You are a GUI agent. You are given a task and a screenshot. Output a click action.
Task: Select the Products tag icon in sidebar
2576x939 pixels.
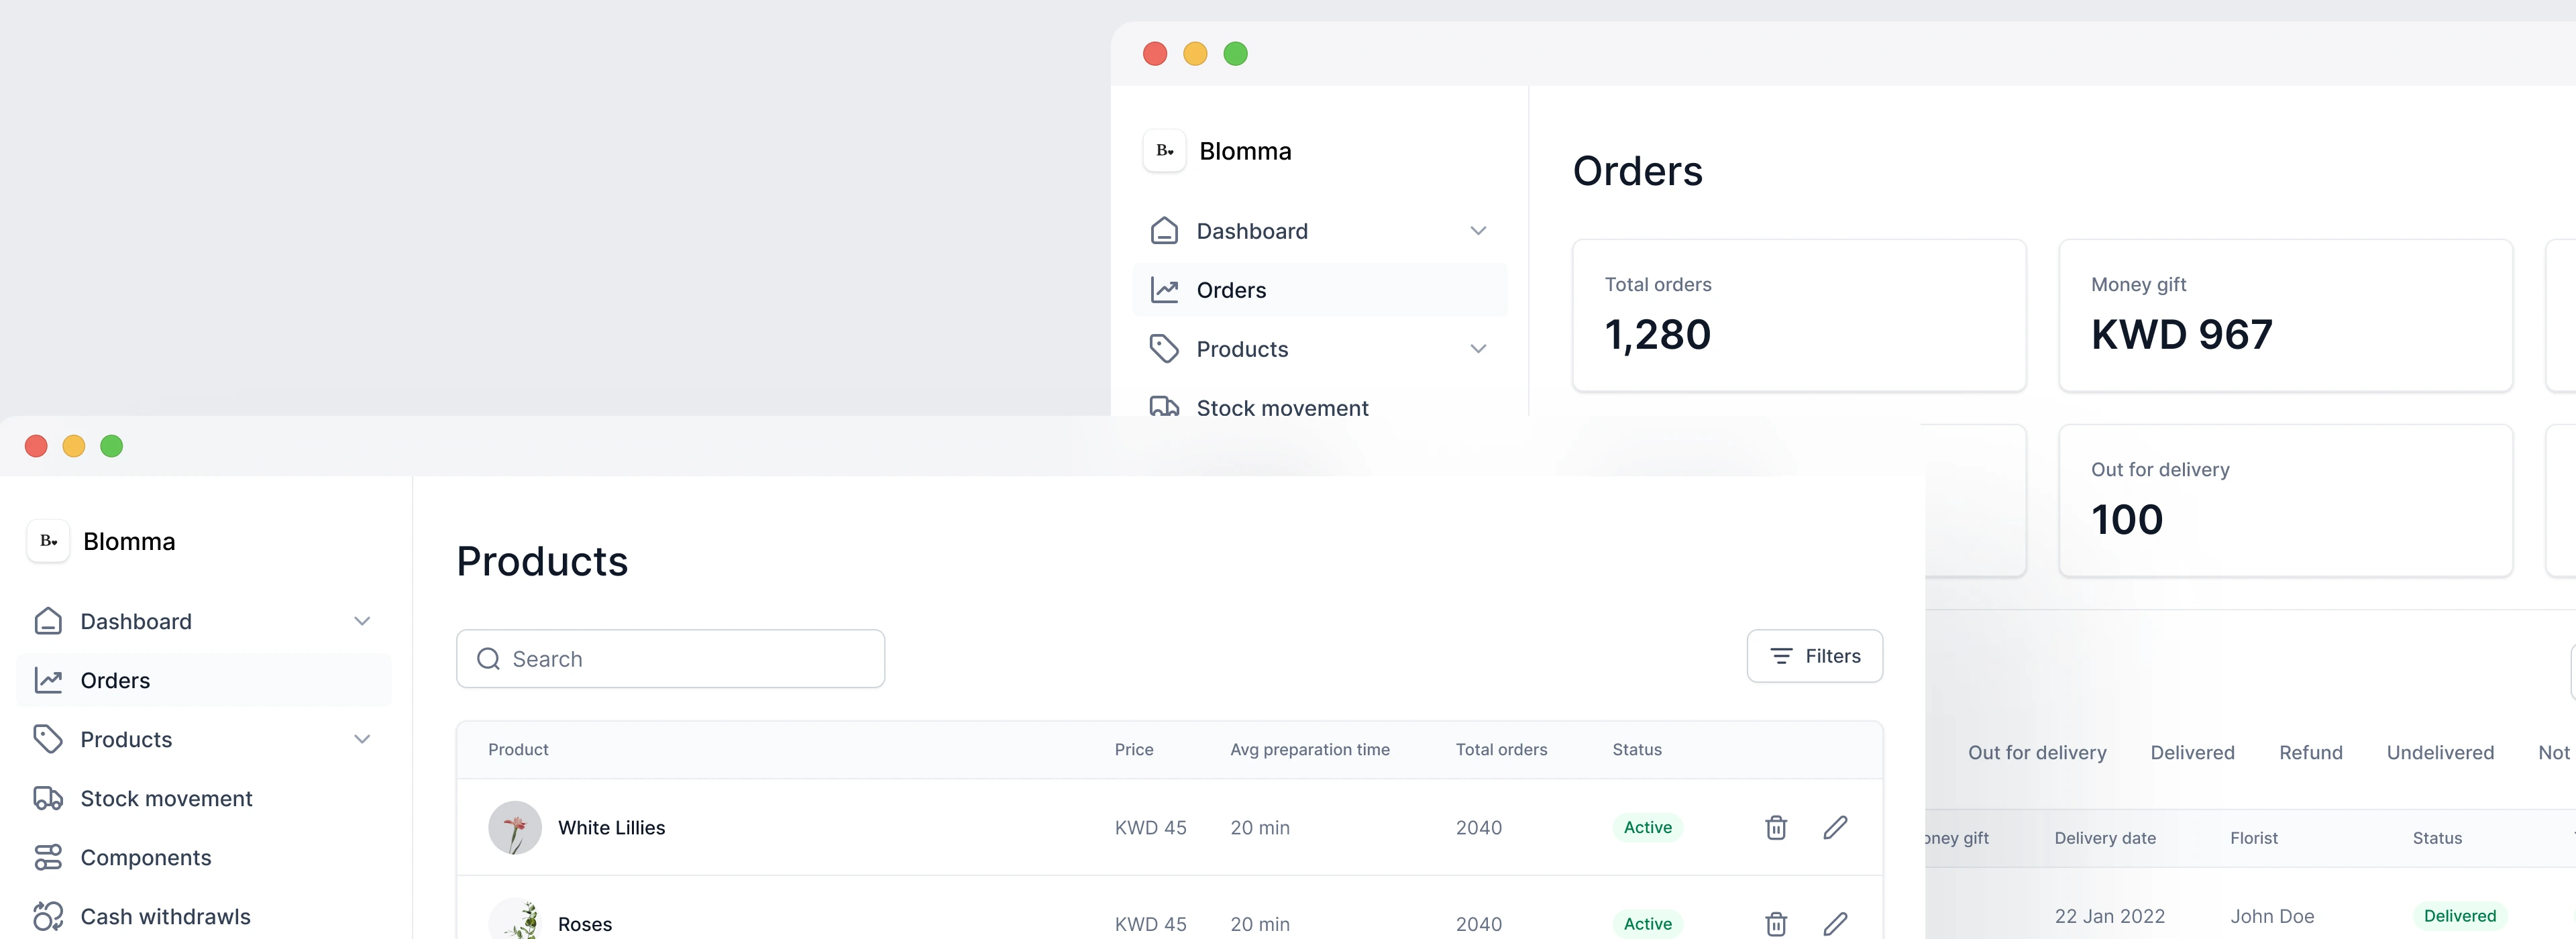[49, 739]
